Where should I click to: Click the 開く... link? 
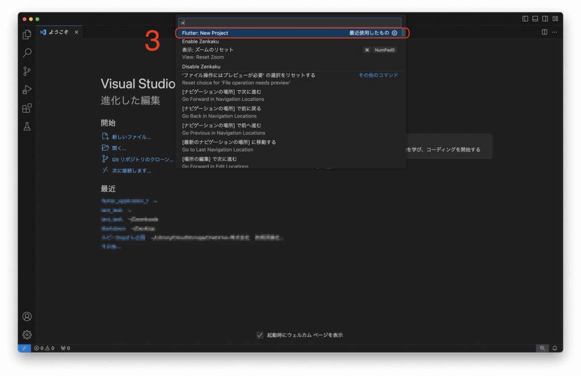point(119,148)
